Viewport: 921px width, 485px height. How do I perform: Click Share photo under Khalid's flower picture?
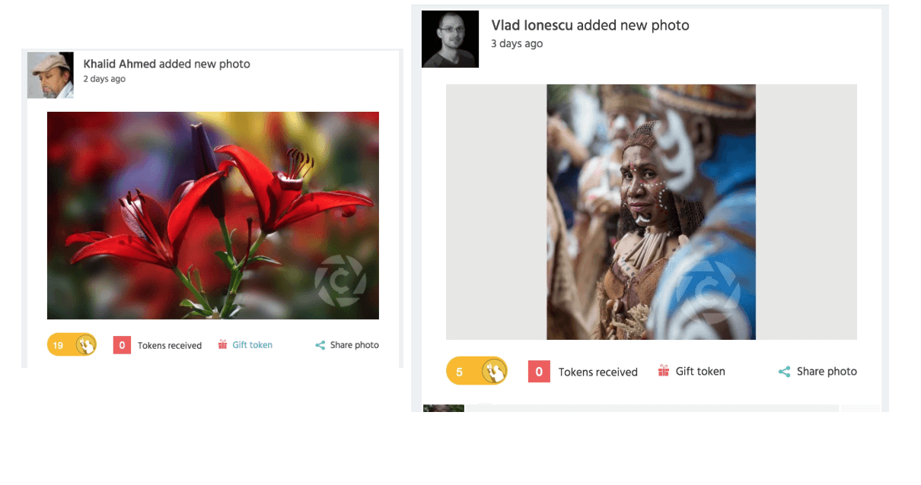(x=354, y=344)
